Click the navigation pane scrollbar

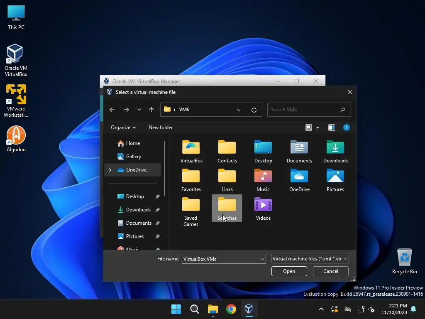click(164, 168)
